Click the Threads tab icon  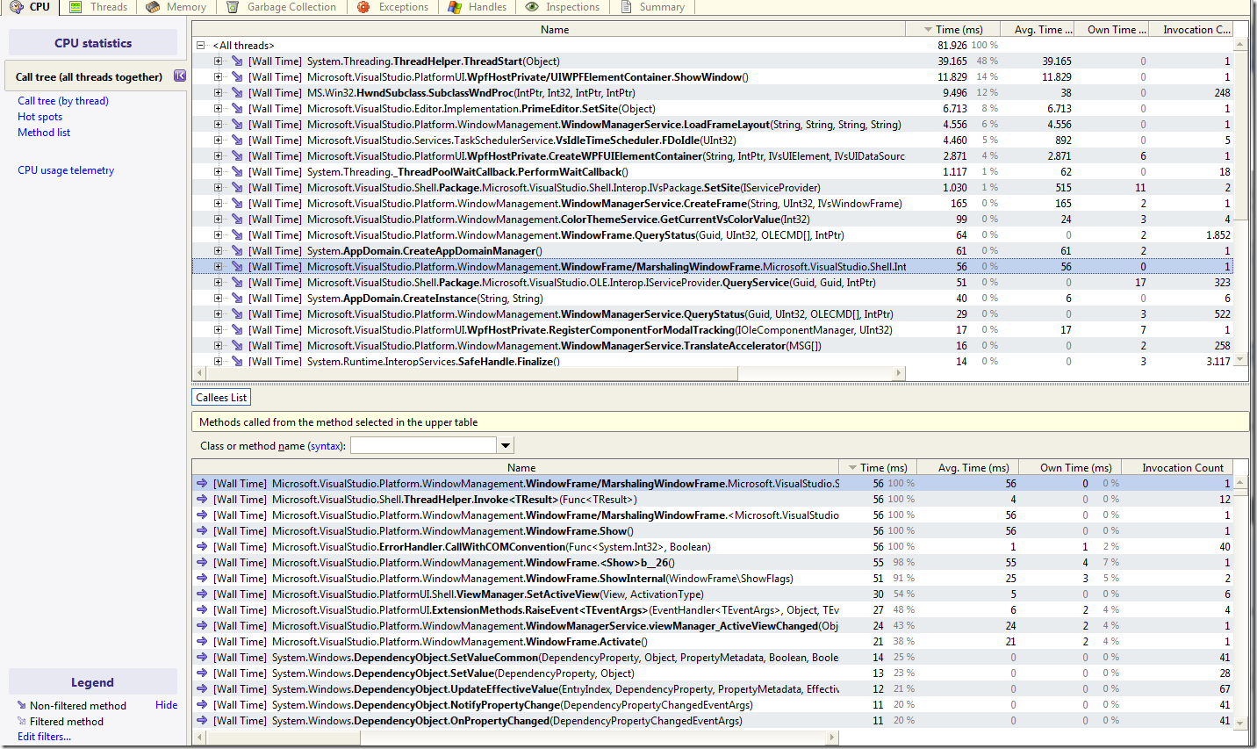pos(75,7)
